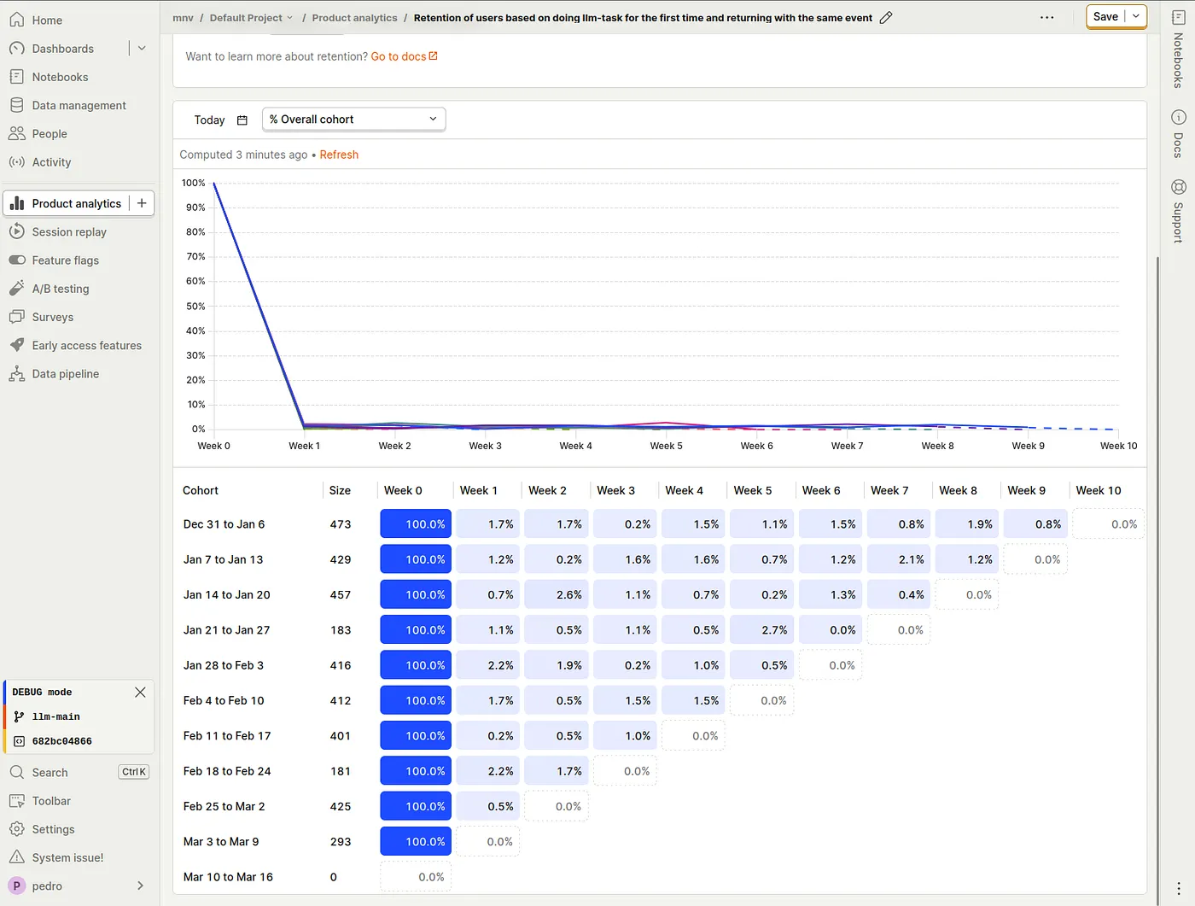This screenshot has height=906, width=1195.
Task: Click the plus icon beside Product analytics
Action: [x=142, y=203]
